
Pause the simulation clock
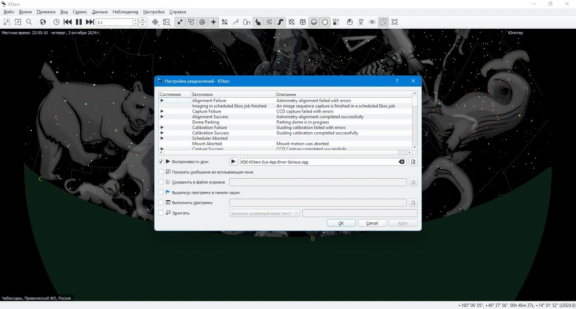point(79,22)
